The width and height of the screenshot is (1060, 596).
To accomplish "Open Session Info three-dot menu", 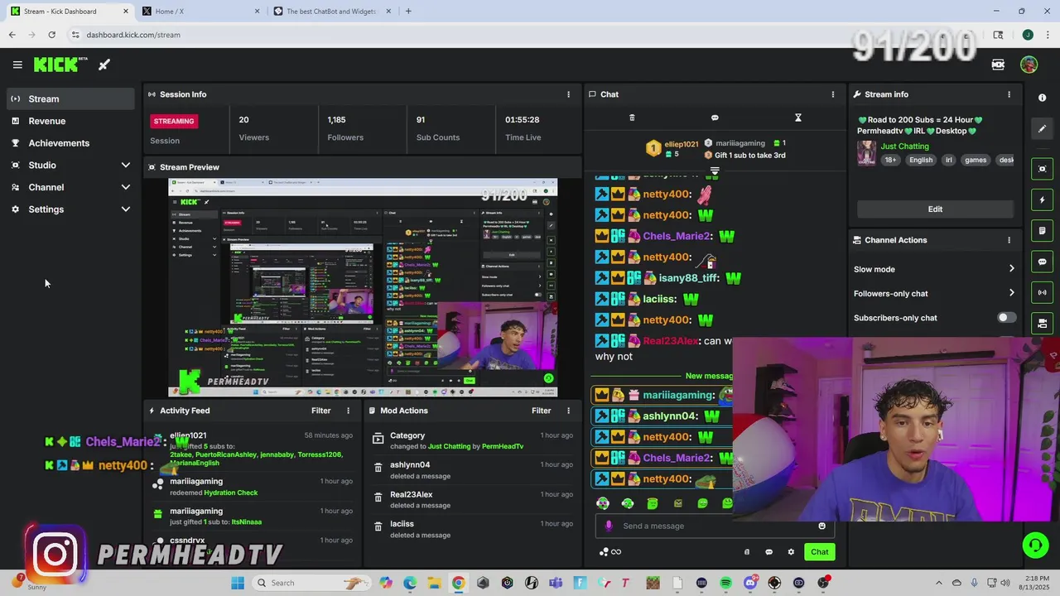I will [x=568, y=94].
